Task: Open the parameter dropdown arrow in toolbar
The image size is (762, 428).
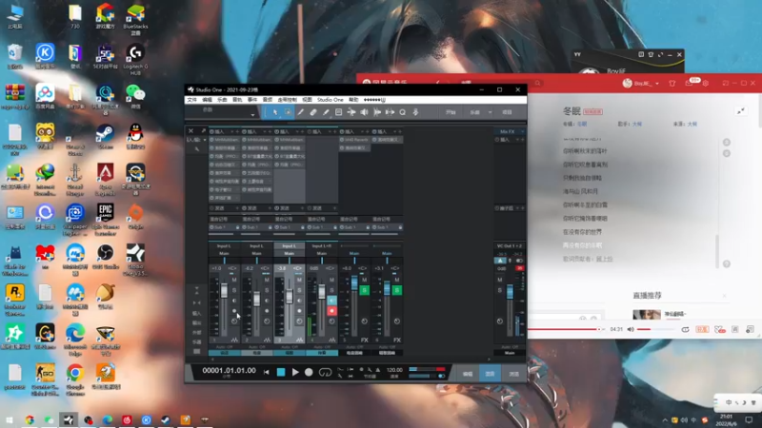Action: coord(252,115)
